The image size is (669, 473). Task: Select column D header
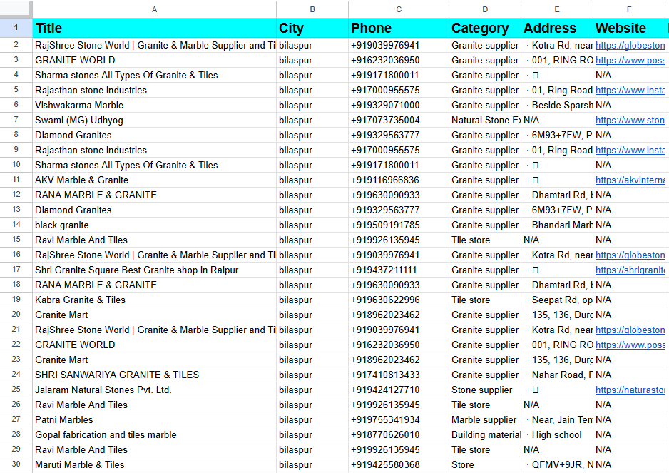(x=485, y=9)
